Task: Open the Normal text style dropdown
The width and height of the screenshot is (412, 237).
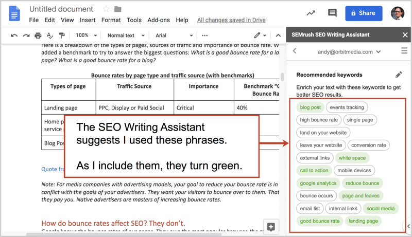Action: click(x=126, y=35)
